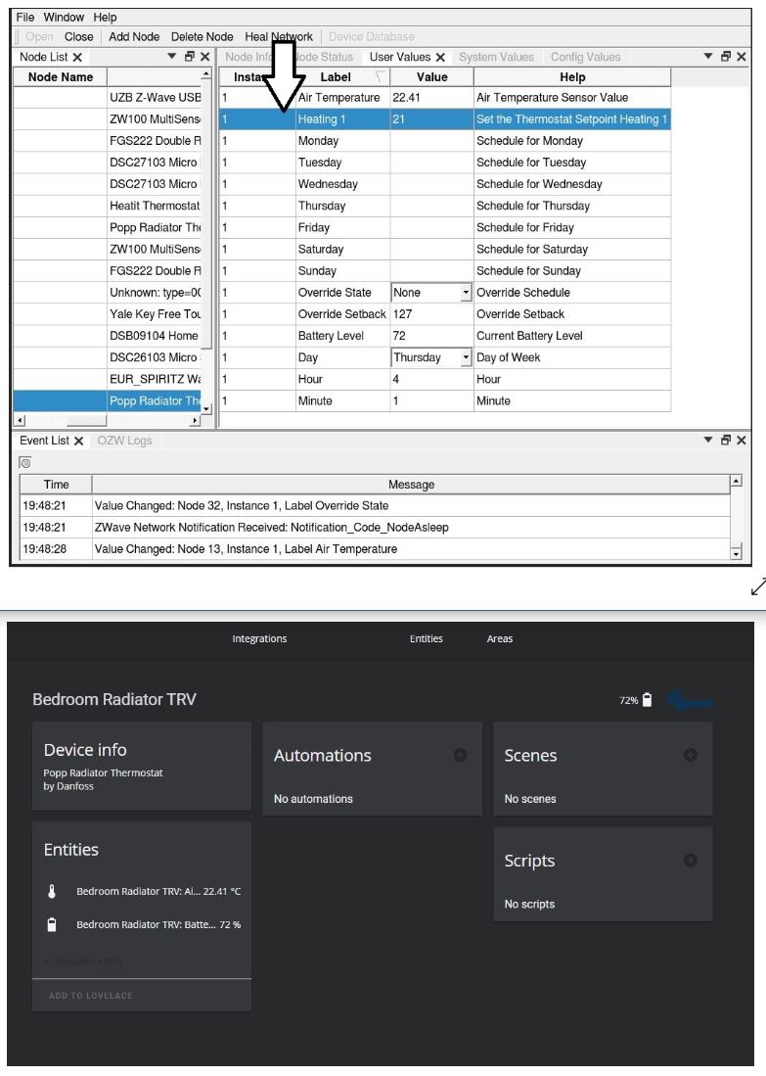
Task: Select the Monday schedule row
Action: [445, 141]
